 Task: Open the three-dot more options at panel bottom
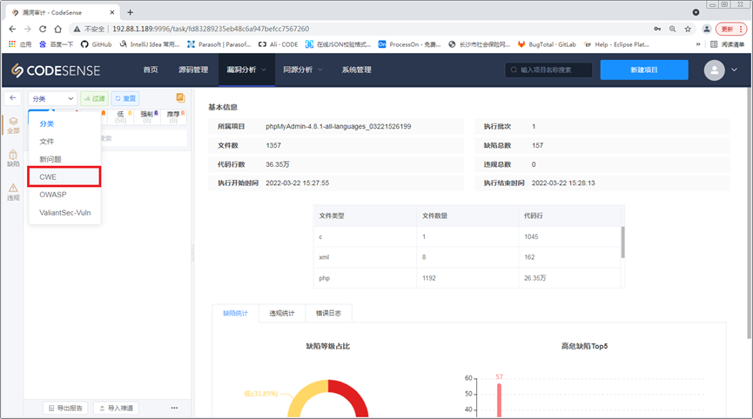pyautogui.click(x=174, y=408)
